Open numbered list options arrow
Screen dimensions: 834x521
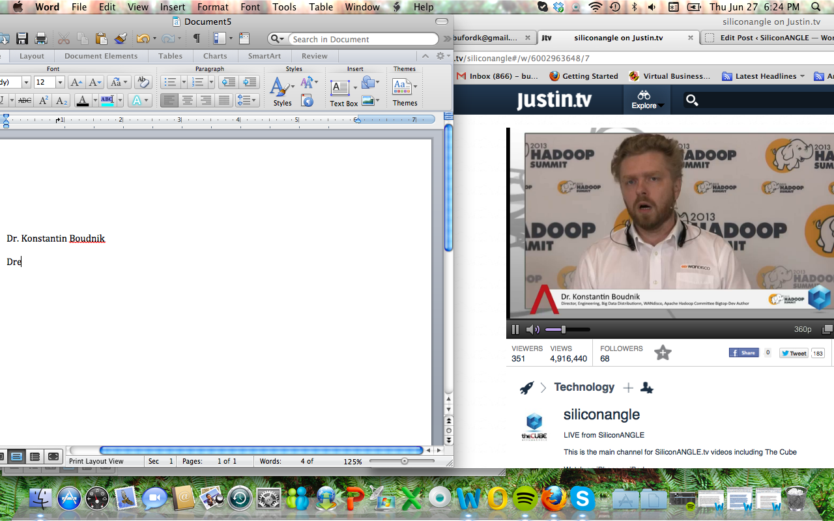[211, 82]
